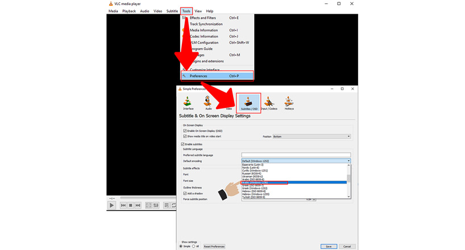
Task: Open the Audio preferences cone icon
Action: (208, 103)
